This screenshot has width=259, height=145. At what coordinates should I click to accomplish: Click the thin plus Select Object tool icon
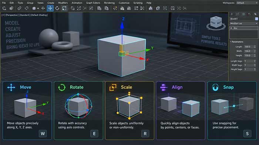pyautogui.click(x=43, y=8)
